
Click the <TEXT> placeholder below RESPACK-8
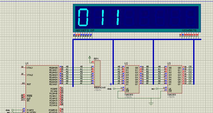click(x=97, y=90)
